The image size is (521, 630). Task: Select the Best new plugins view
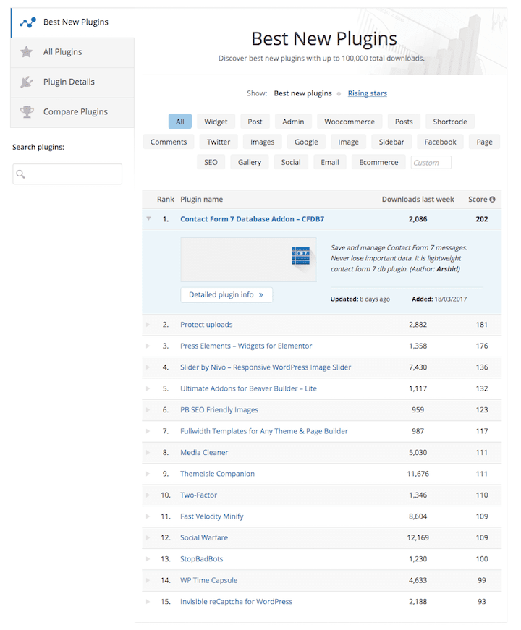pyautogui.click(x=302, y=93)
